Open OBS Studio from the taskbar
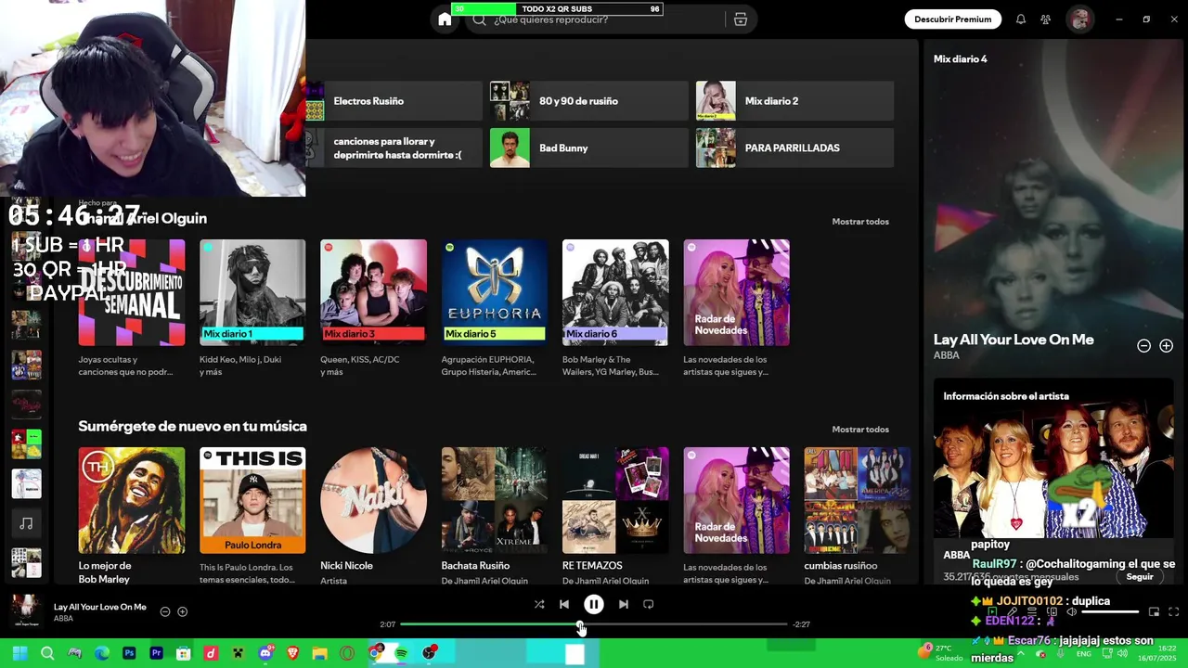Viewport: 1188px width, 668px height. 430,653
